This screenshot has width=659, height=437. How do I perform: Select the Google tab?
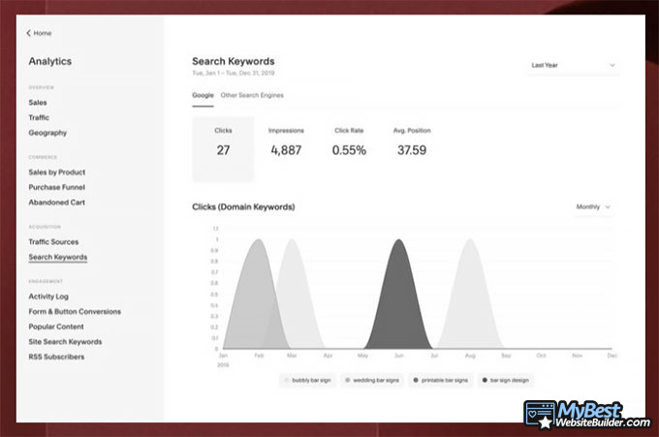pos(203,95)
